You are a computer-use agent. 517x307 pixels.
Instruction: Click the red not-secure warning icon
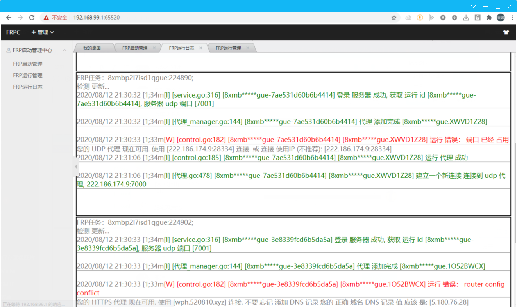46,18
